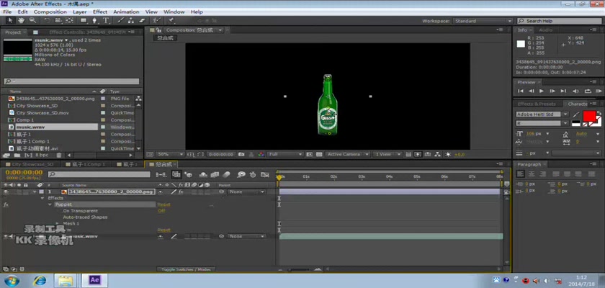Toggle the Puppet effect fx switch

pyautogui.click(x=6, y=204)
